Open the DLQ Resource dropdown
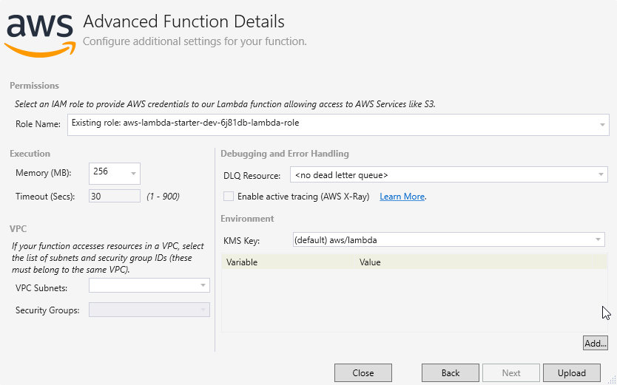Image resolution: width=617 pixels, height=385 pixels. [448, 174]
